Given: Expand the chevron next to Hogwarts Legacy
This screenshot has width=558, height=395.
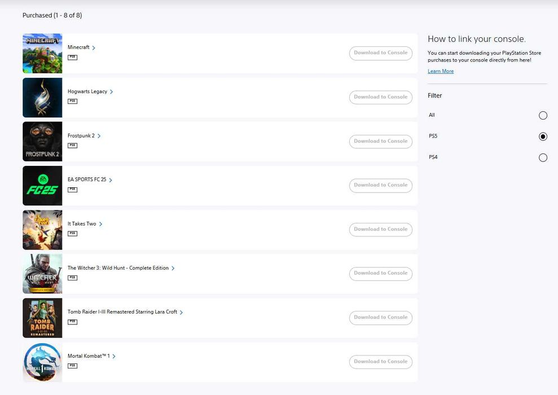Looking at the screenshot, I should [x=111, y=92].
